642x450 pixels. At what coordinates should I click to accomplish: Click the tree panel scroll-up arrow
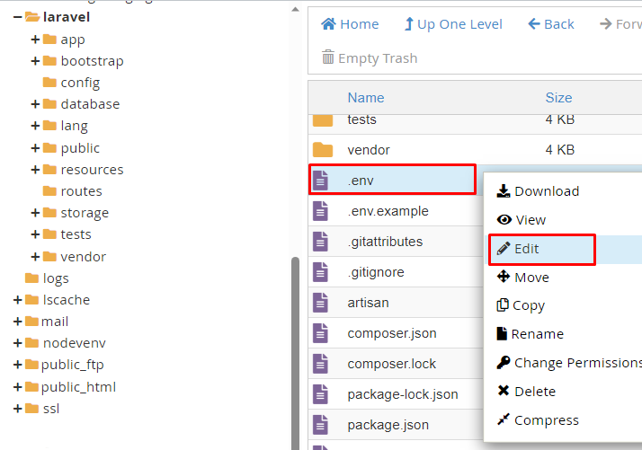coord(295,9)
